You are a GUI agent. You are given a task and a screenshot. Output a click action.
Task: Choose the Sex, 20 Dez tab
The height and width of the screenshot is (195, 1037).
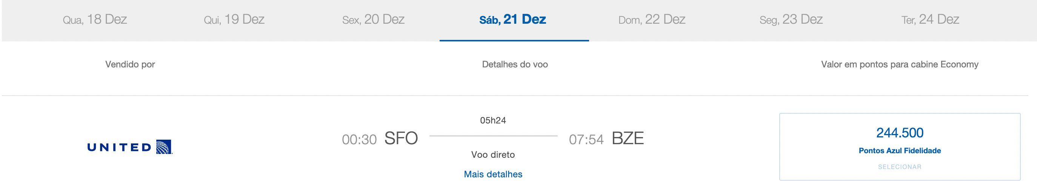tap(373, 20)
